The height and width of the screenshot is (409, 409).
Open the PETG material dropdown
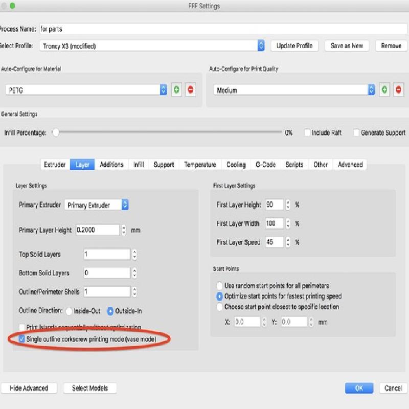pyautogui.click(x=86, y=90)
